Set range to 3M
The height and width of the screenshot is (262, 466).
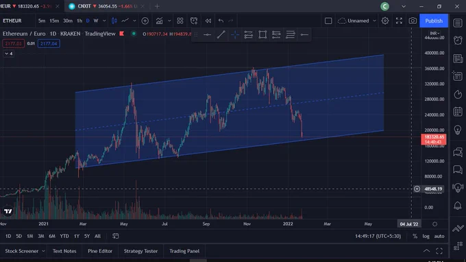click(40, 236)
